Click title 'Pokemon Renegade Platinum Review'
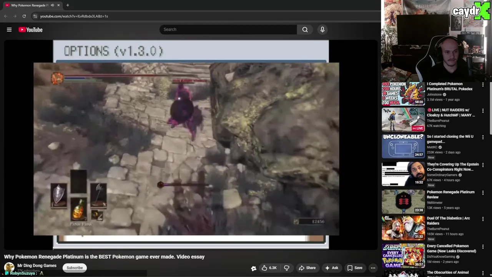 pos(450,194)
